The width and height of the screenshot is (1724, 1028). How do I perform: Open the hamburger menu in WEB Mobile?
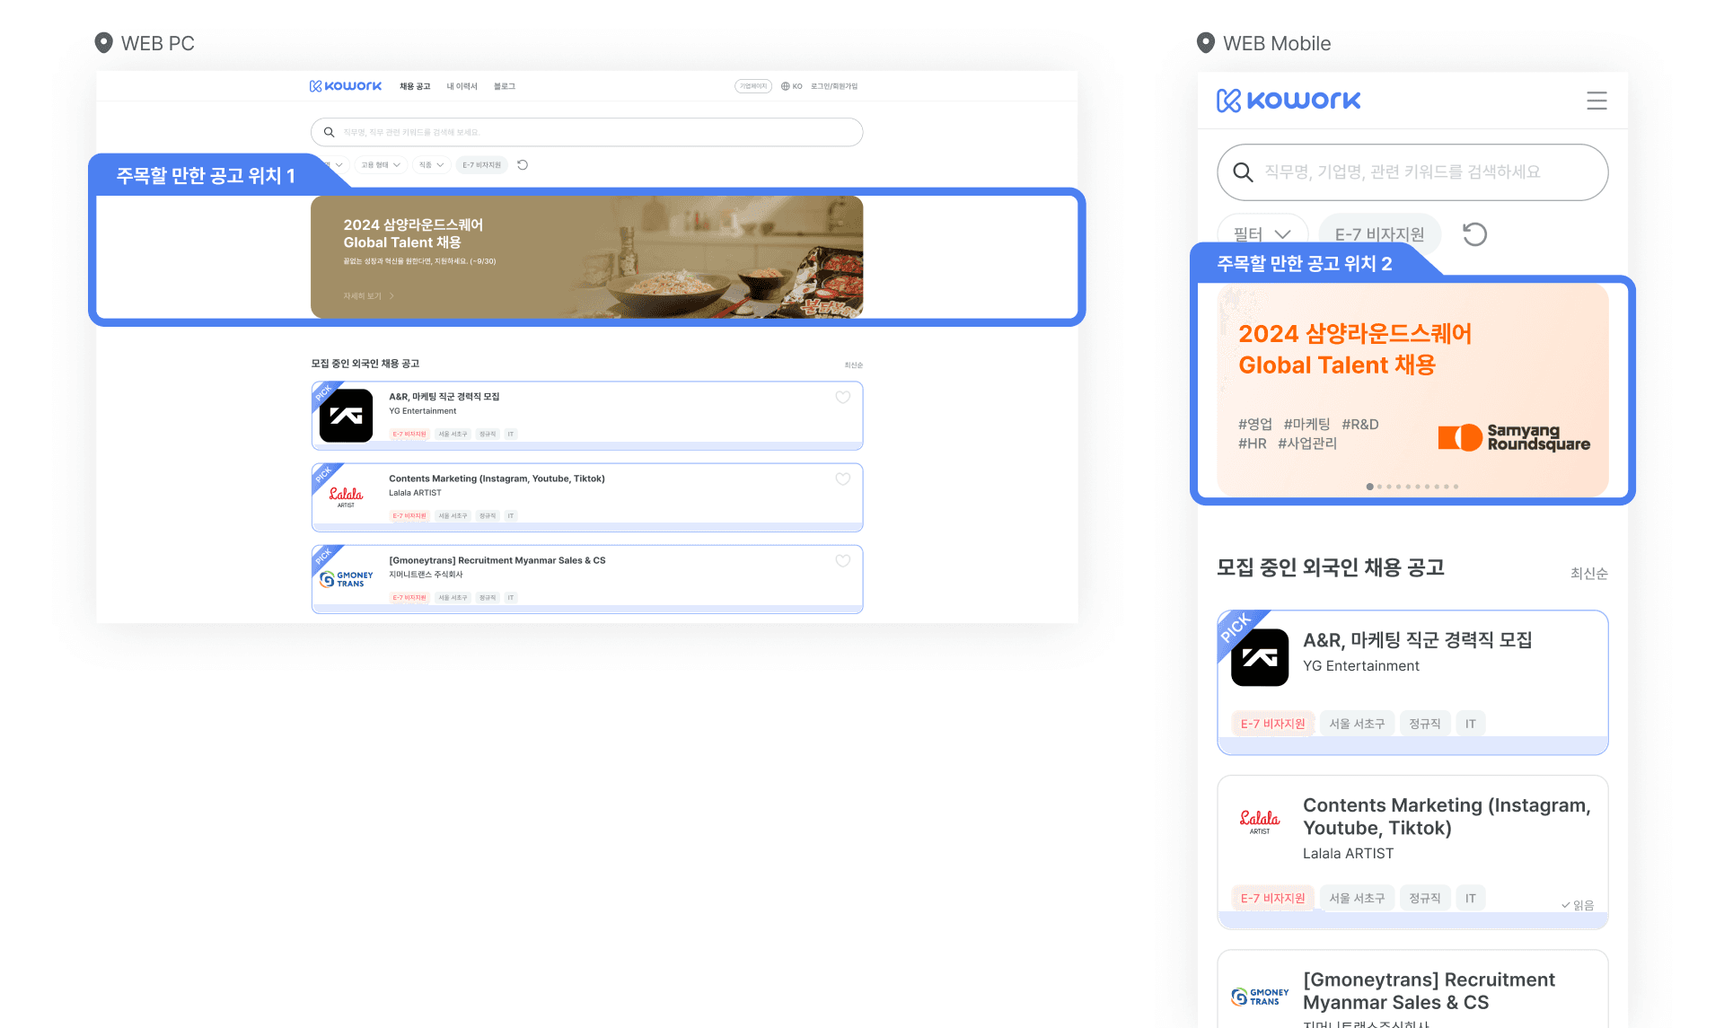[x=1596, y=101]
